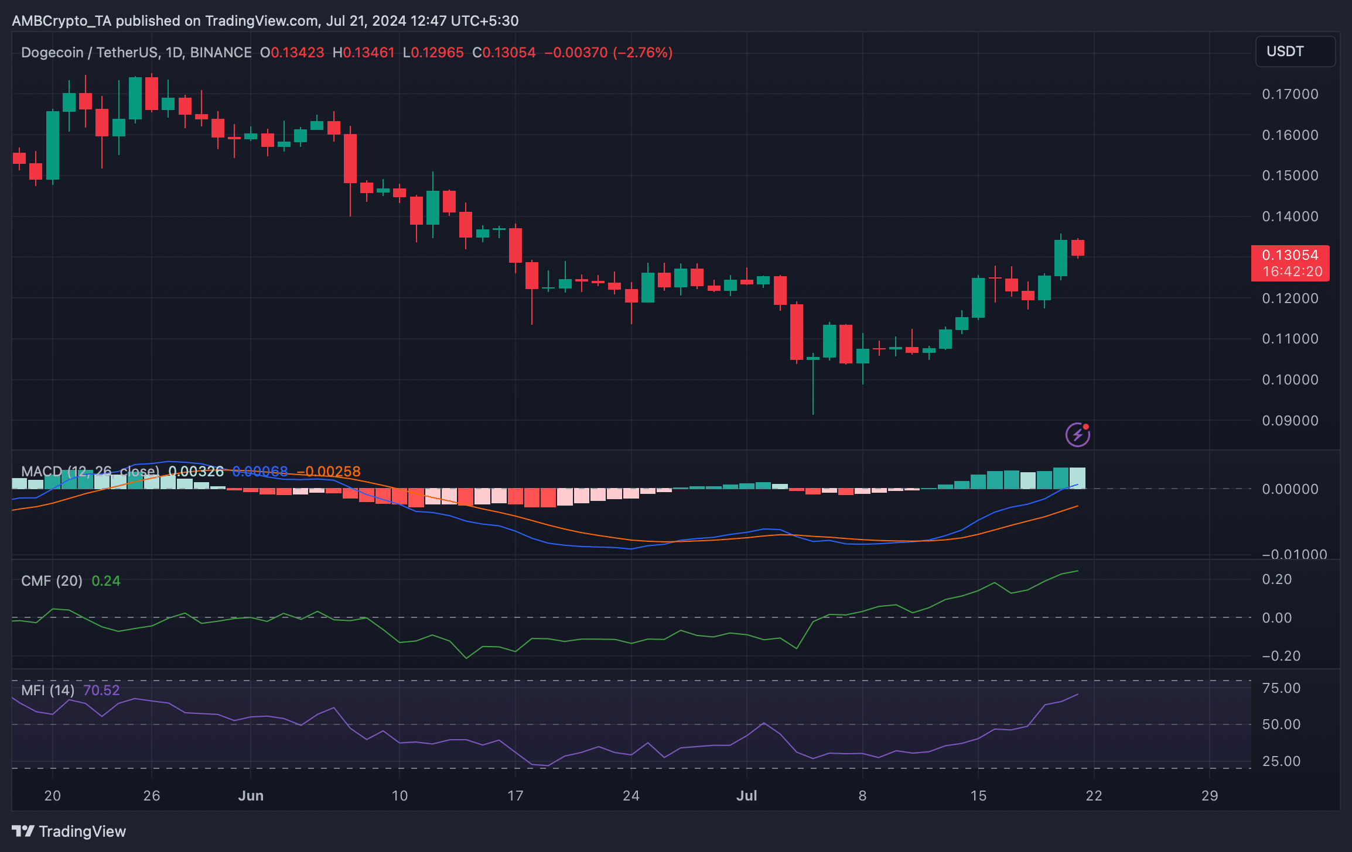Click the open price O0.13423

(292, 53)
